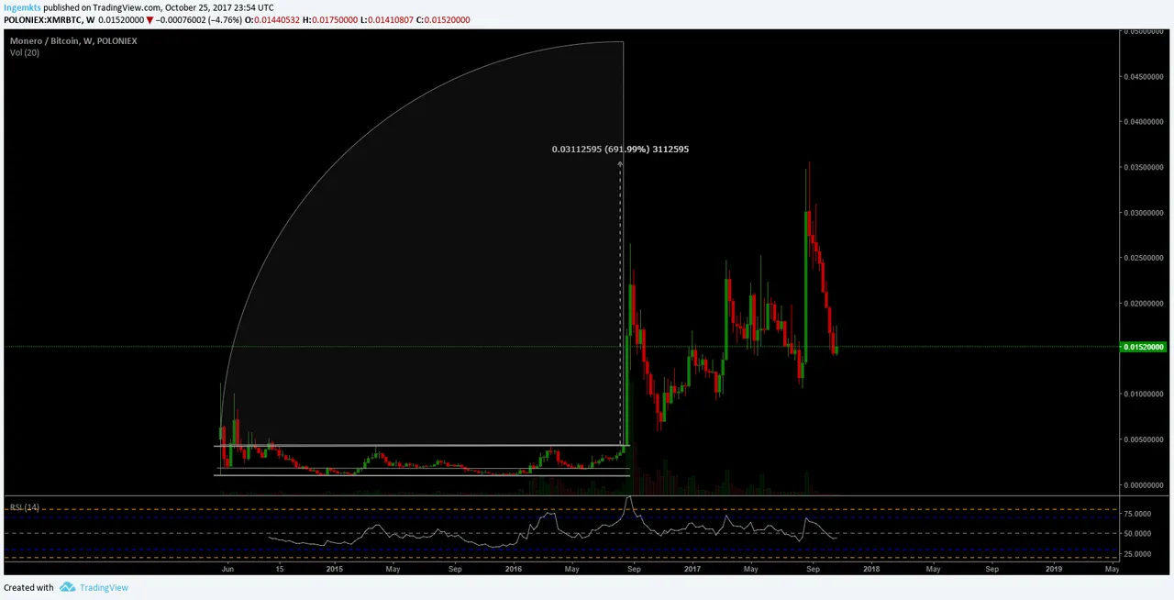Click the H:0.01750000 high value
Viewport: 1174px width, 600px height.
click(330, 19)
